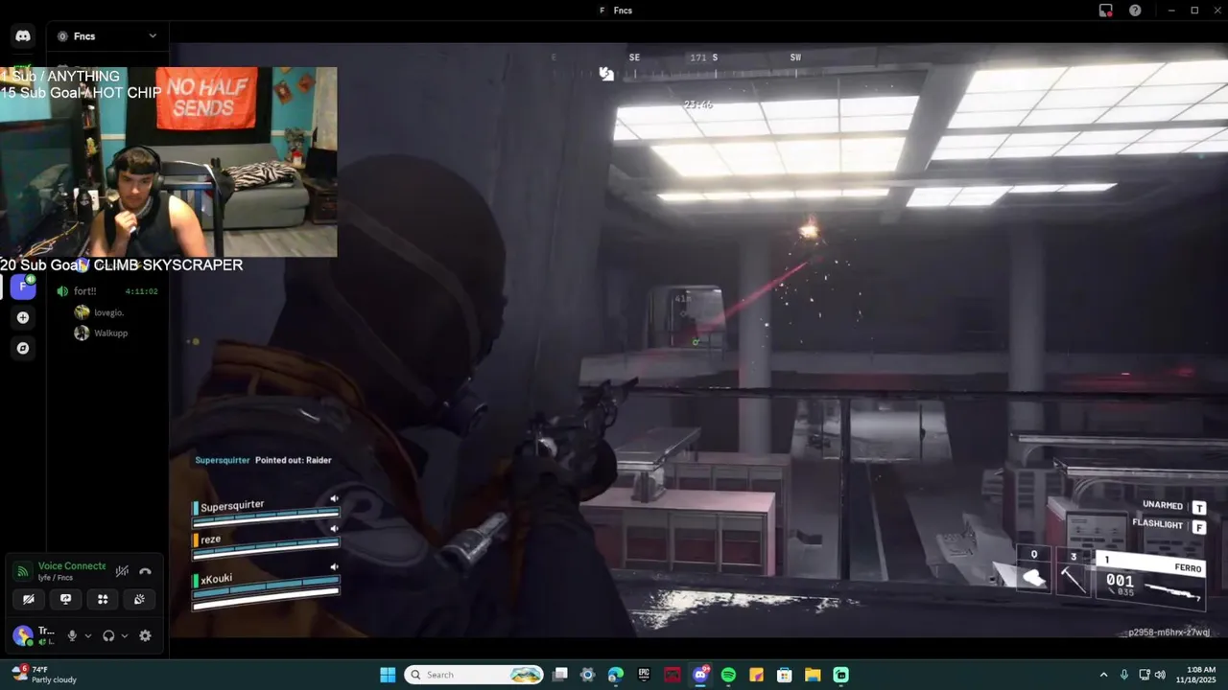This screenshot has height=690, width=1228.
Task: Open weather widget showing 74°F
Action: (43, 675)
